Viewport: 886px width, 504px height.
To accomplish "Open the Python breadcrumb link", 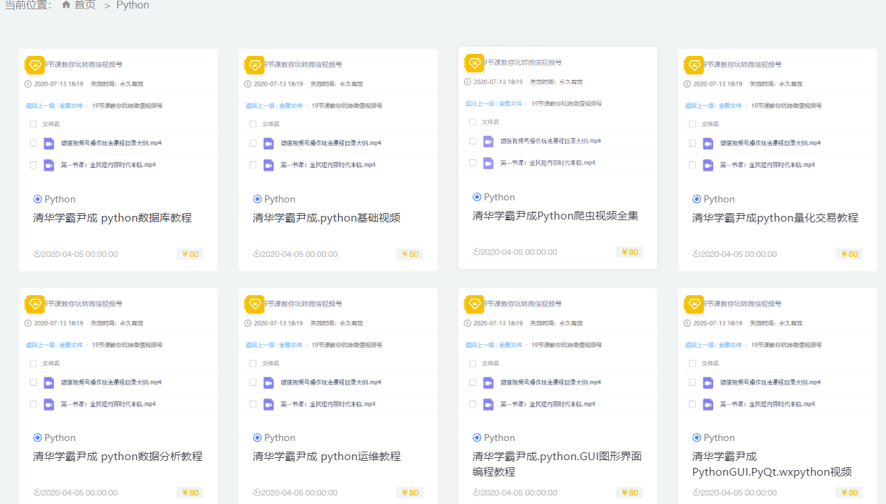I will click(x=133, y=5).
